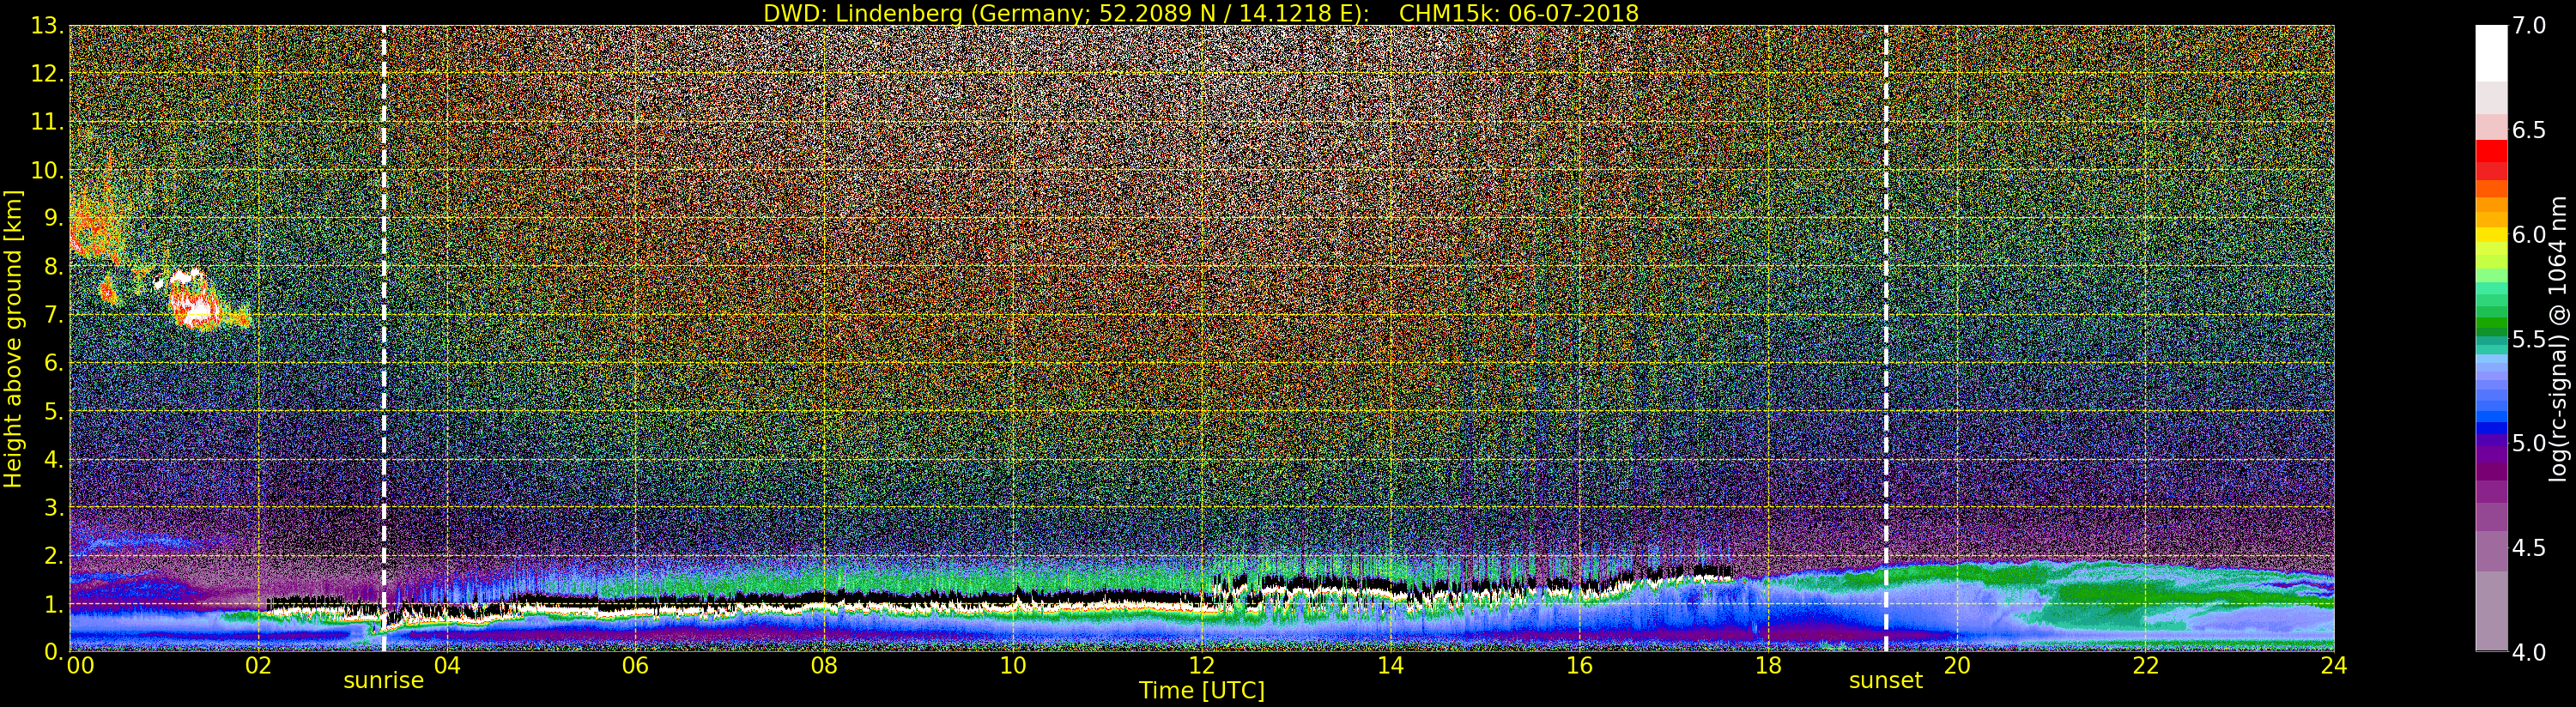2576x707 pixels.
Task: Pick the white segment at the colorbar top
Action: [x=2491, y=53]
